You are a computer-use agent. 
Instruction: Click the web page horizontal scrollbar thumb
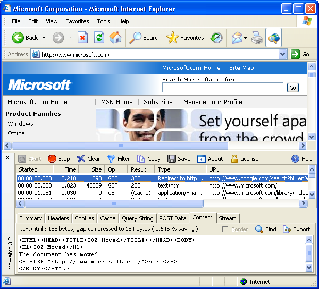tap(121, 146)
